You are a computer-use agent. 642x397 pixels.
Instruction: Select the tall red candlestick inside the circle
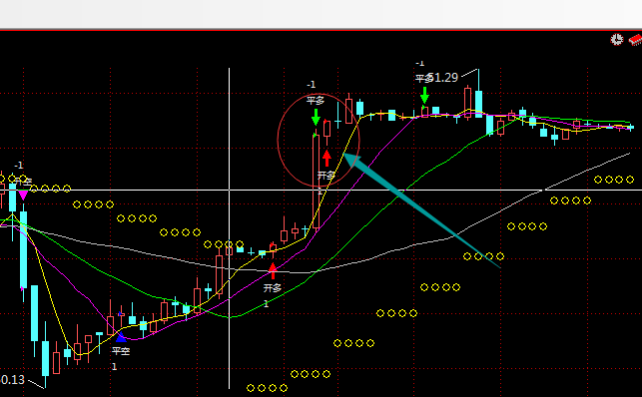tap(317, 182)
